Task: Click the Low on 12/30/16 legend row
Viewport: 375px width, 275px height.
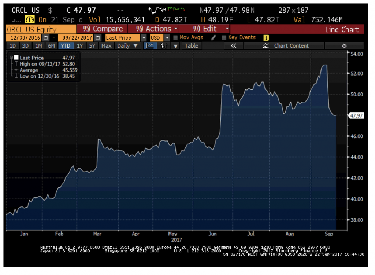Action: click(x=45, y=76)
